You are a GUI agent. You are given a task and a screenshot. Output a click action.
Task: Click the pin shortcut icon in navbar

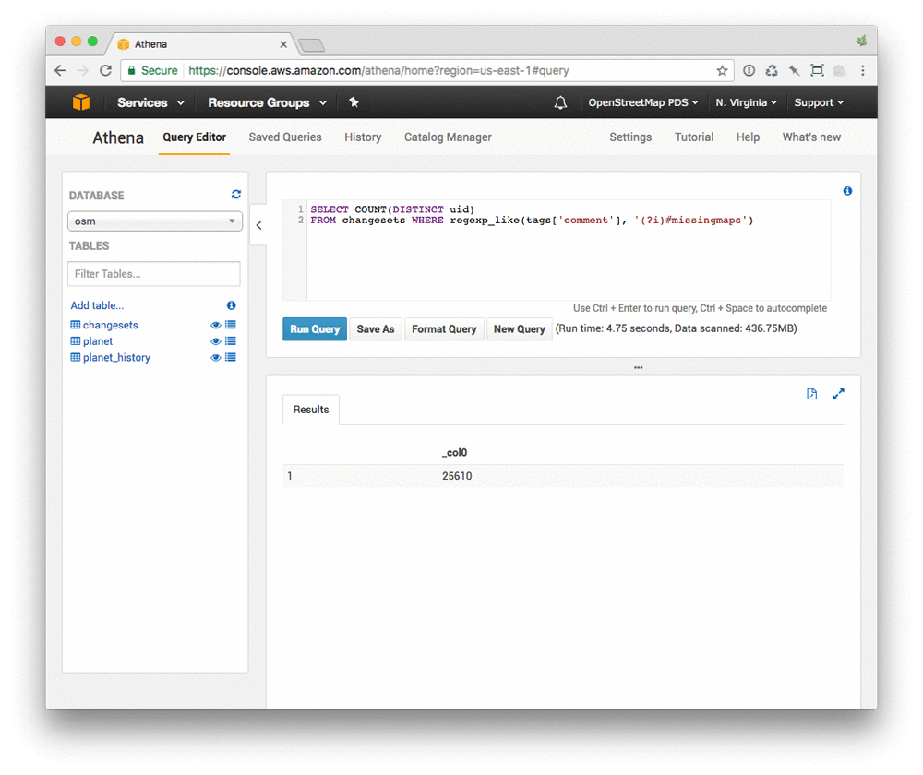click(x=354, y=102)
